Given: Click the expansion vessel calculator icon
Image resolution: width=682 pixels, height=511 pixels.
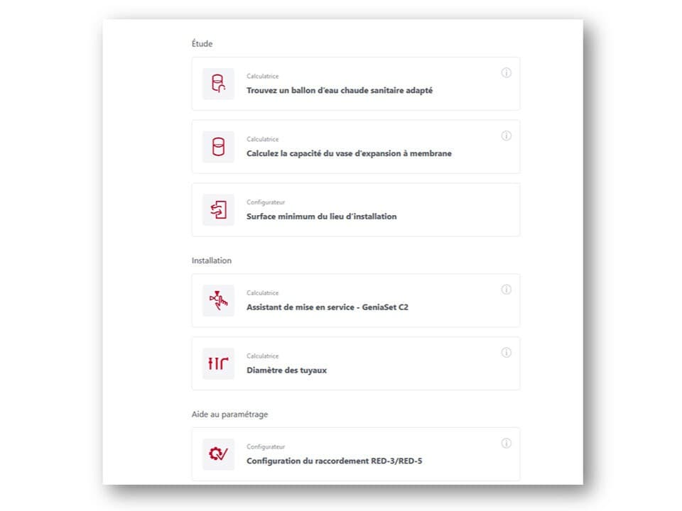Looking at the screenshot, I should (x=218, y=146).
